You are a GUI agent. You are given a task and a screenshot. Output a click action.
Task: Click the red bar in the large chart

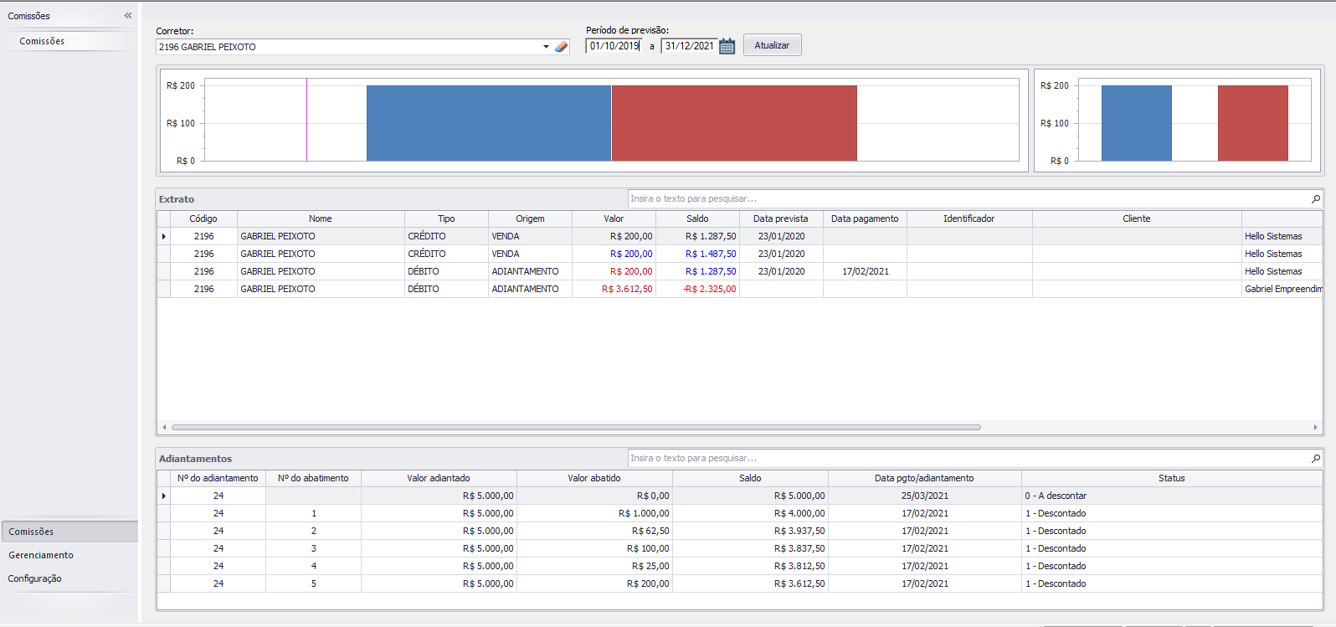tap(734, 123)
